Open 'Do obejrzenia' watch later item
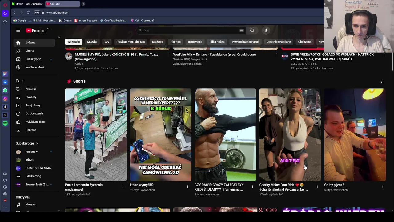 coord(34,113)
